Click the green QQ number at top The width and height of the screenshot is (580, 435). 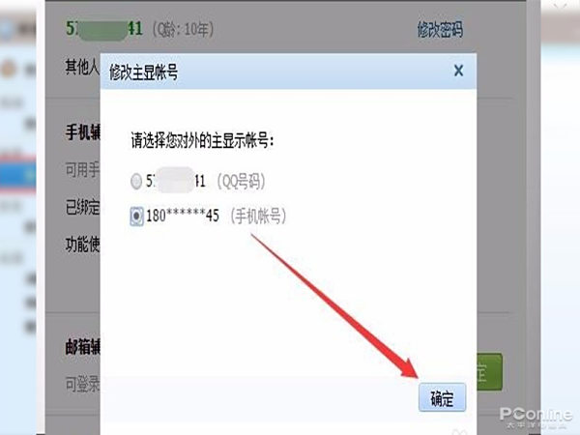(104, 28)
